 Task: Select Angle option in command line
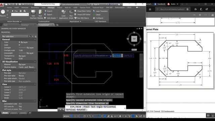click(x=99, y=107)
